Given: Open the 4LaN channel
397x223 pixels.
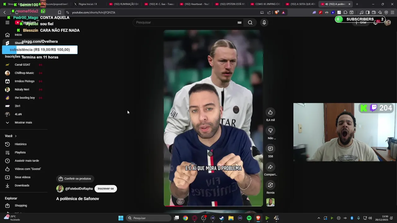Looking at the screenshot, I should (x=18, y=114).
